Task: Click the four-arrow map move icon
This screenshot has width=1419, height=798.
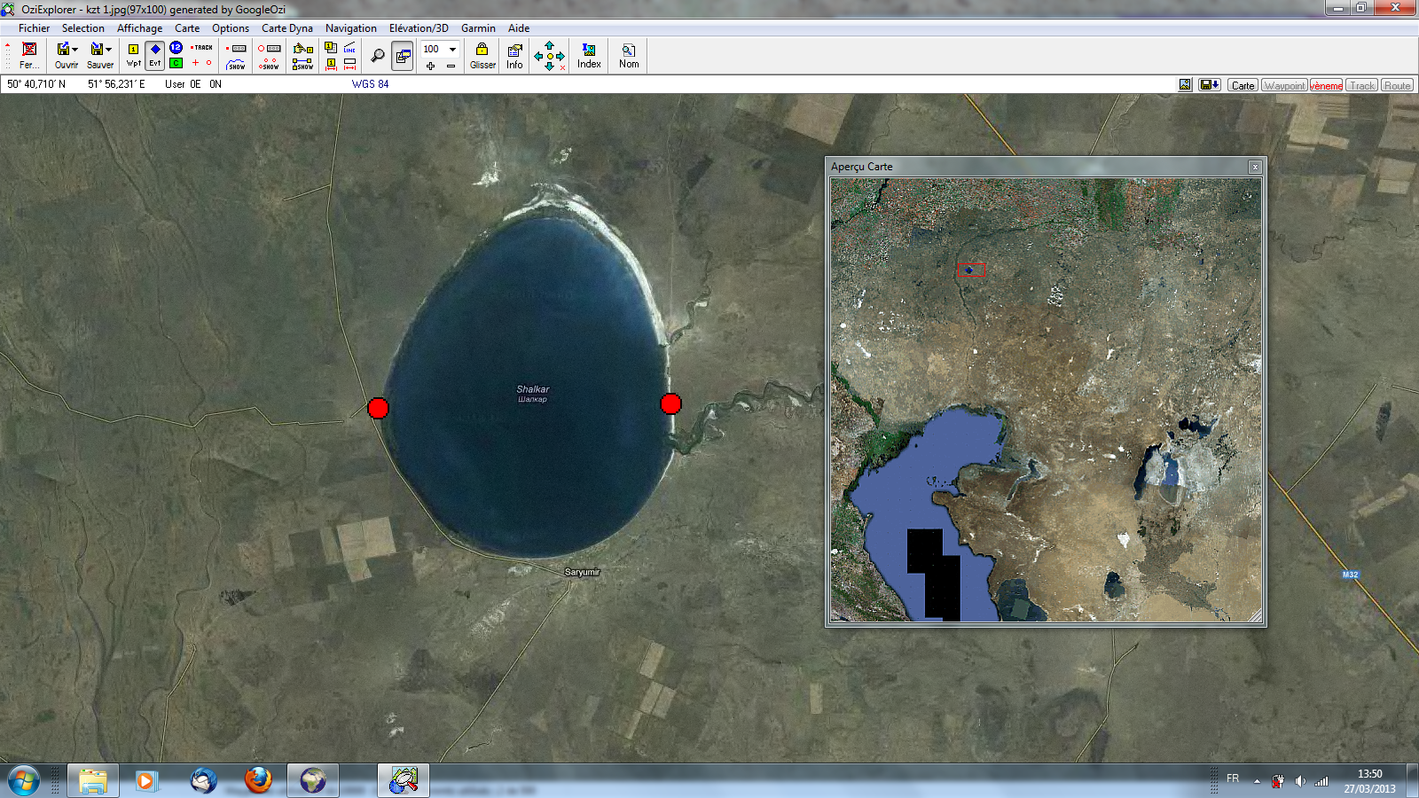Action: coord(549,55)
